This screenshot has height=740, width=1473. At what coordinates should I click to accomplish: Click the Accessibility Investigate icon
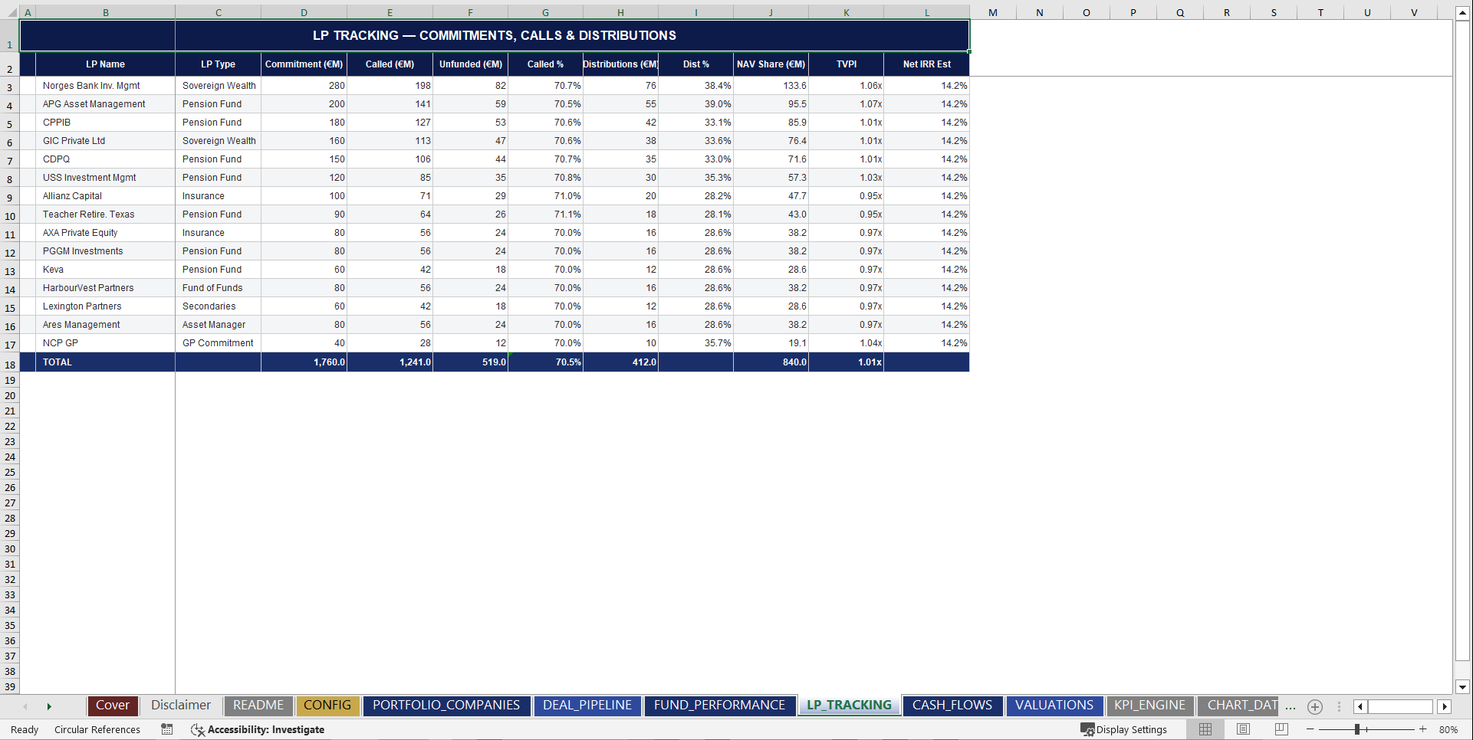[x=197, y=729]
